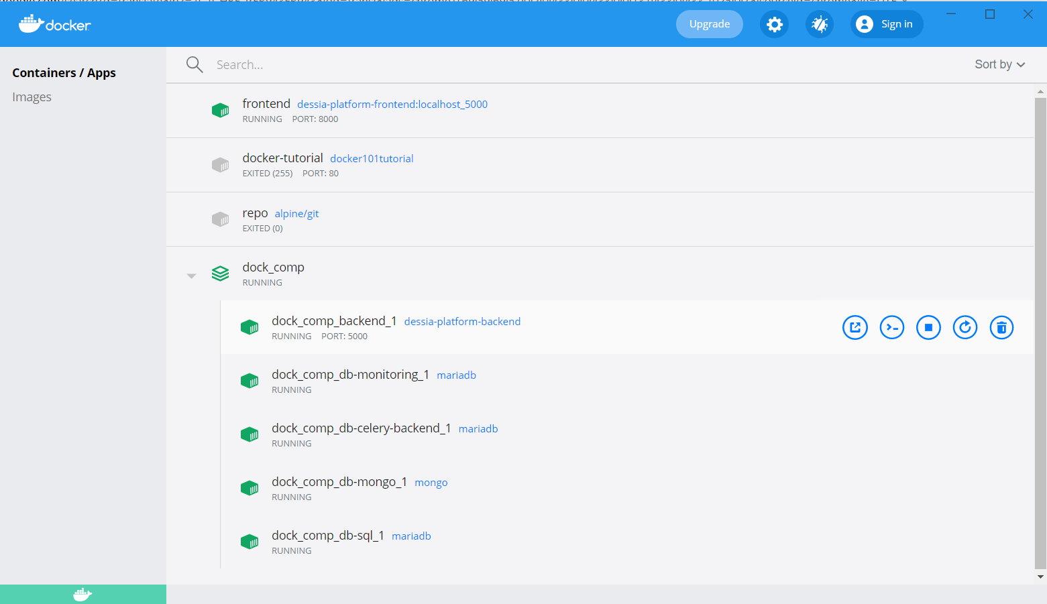Select dock_comp_db-sql_1 name
Image resolution: width=1047 pixels, height=604 pixels.
click(x=328, y=536)
